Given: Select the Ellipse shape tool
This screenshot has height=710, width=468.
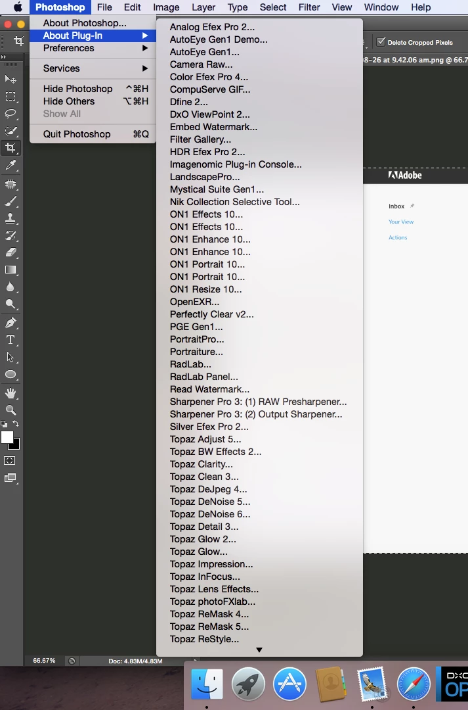Looking at the screenshot, I should pyautogui.click(x=11, y=375).
